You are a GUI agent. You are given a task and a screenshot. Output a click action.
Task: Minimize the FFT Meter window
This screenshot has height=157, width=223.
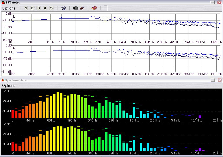click(212, 2)
